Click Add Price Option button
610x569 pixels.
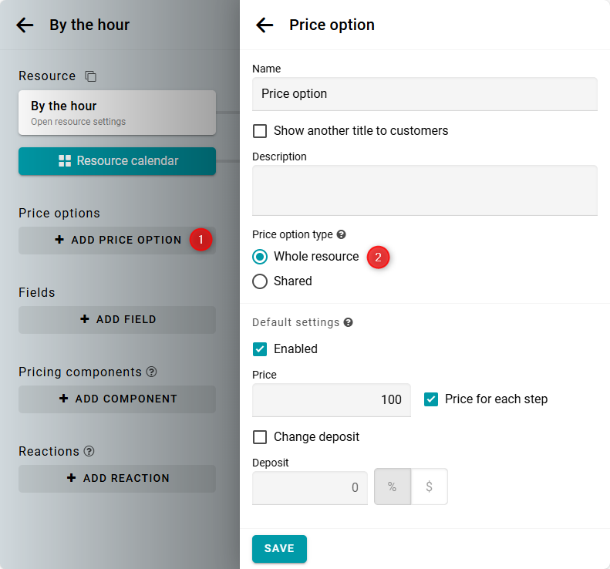117,240
